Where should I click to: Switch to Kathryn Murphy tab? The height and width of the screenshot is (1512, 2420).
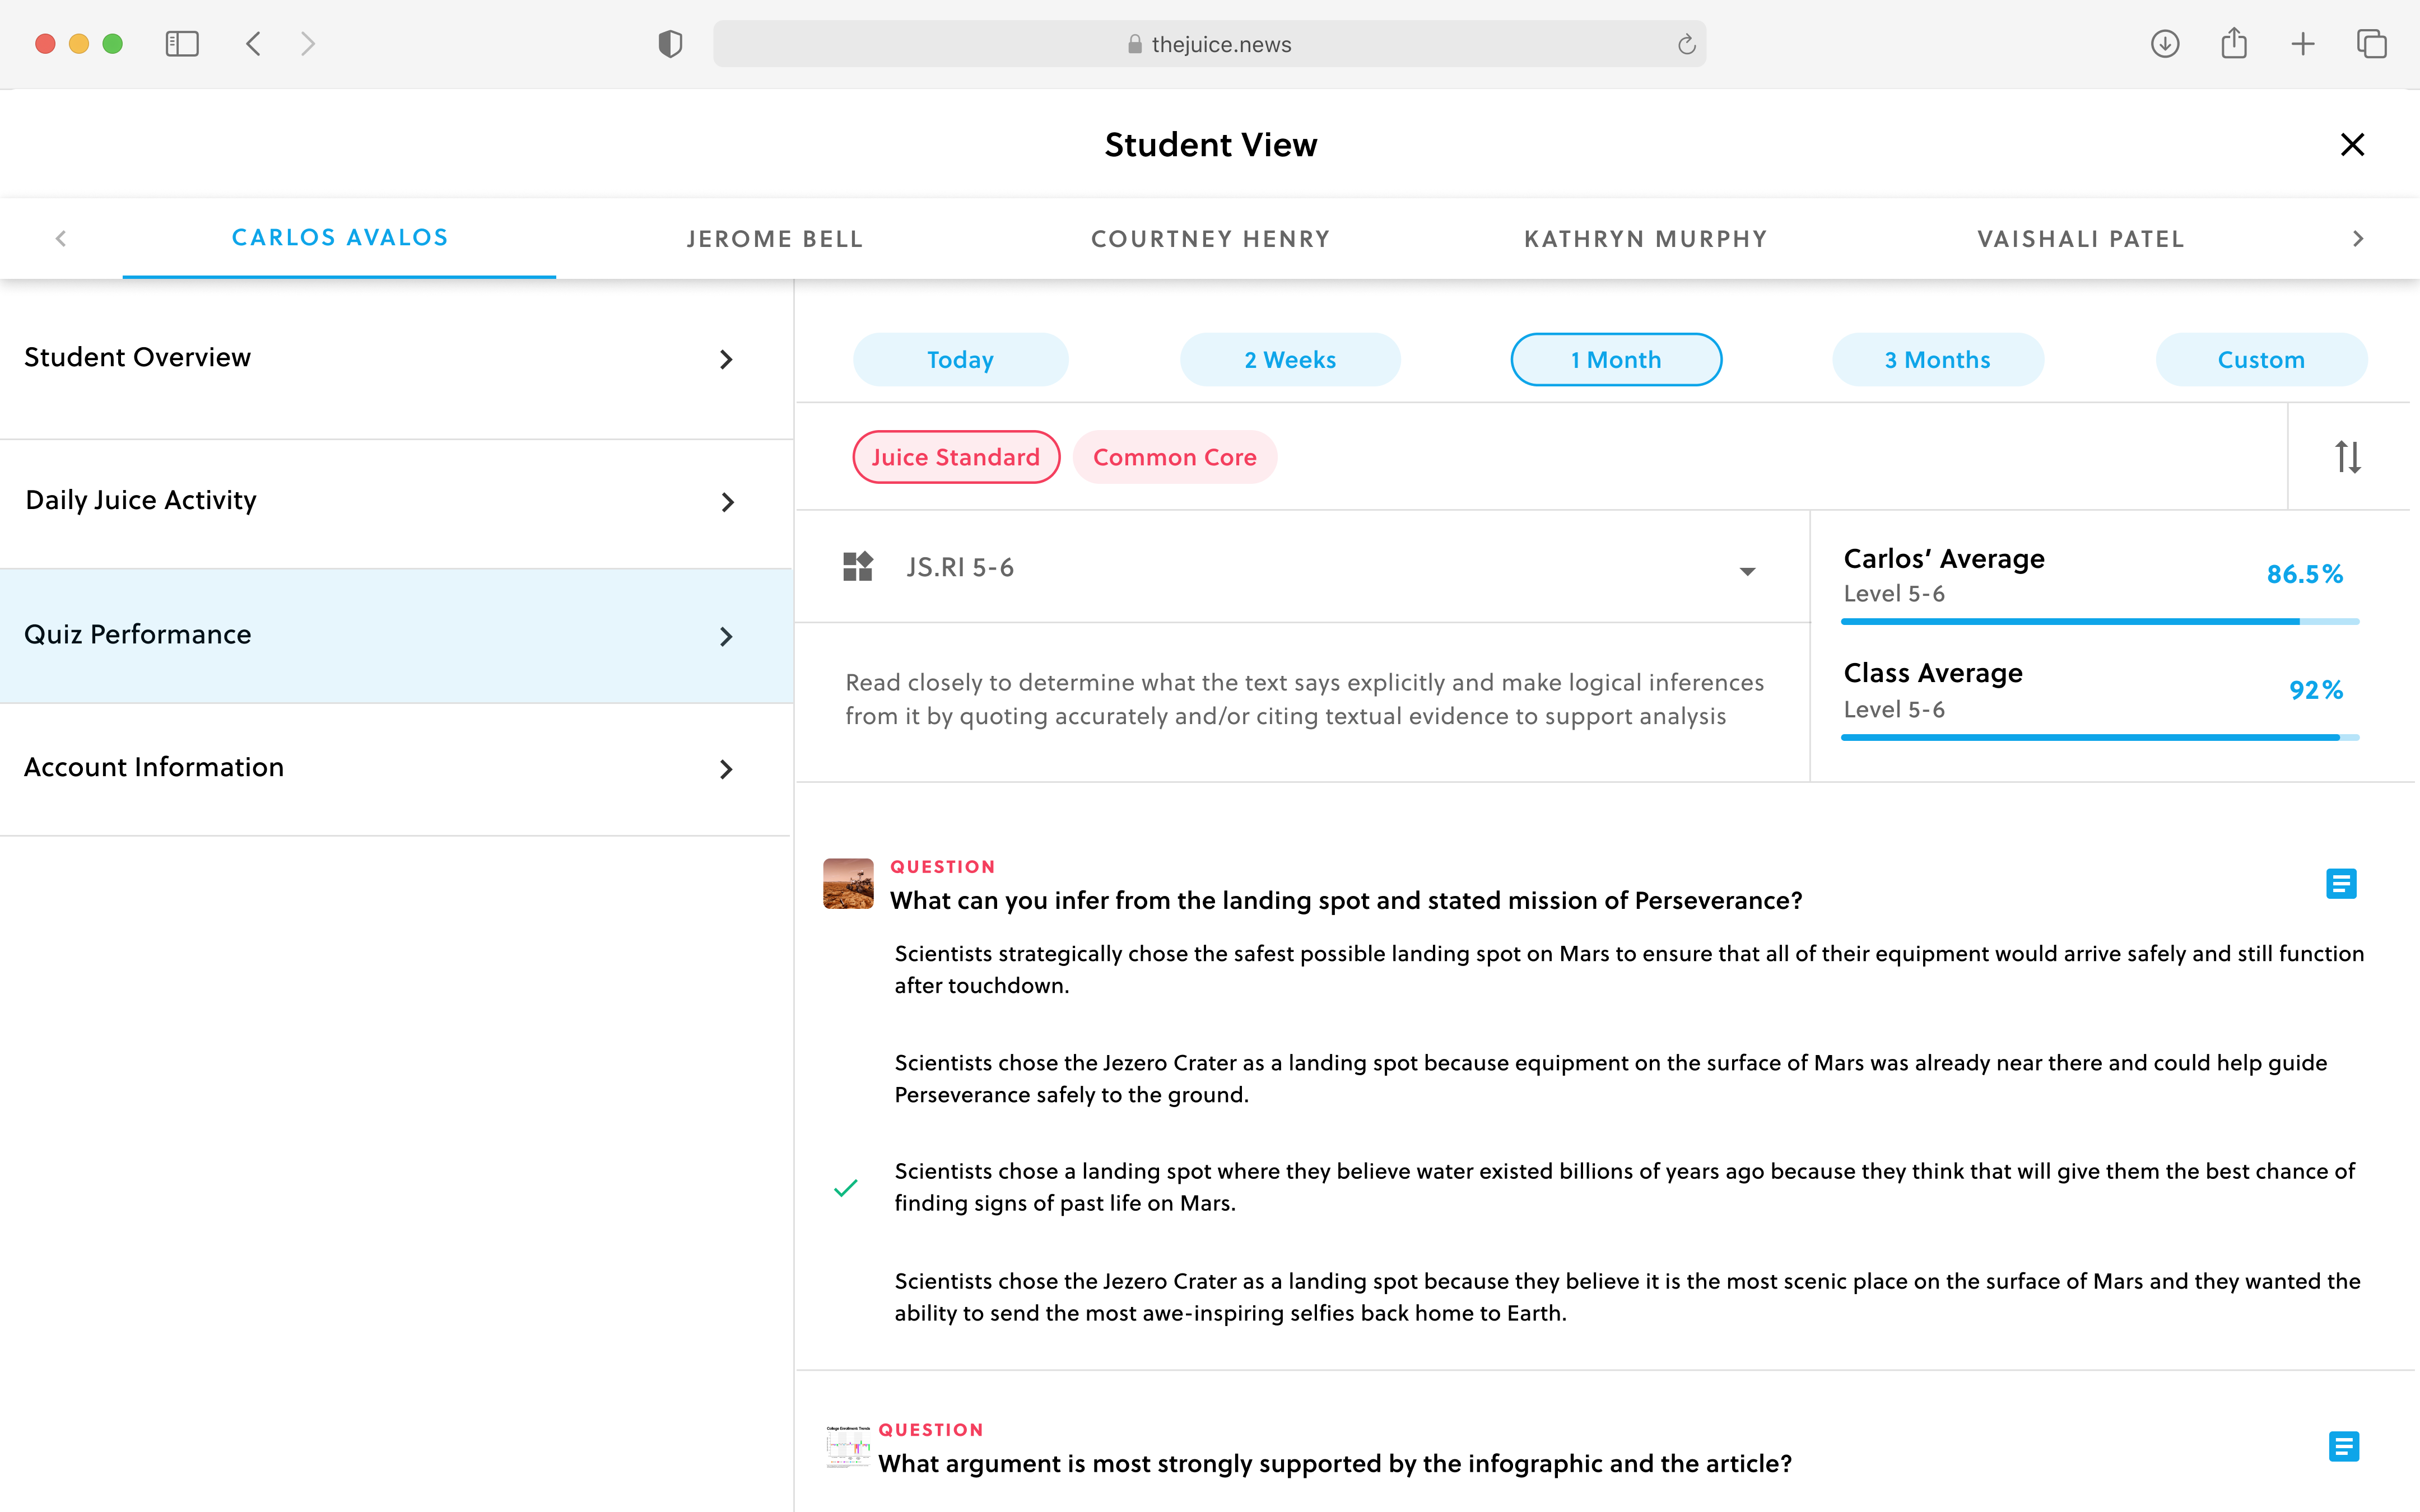1646,239
